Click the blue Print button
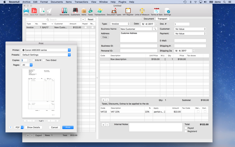 click(x=68, y=127)
